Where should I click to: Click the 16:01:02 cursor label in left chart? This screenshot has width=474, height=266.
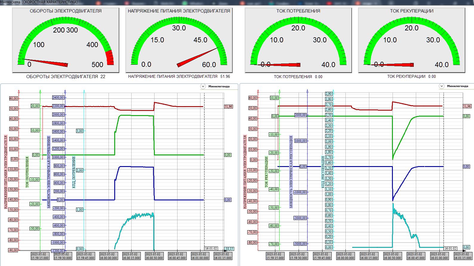point(211,248)
